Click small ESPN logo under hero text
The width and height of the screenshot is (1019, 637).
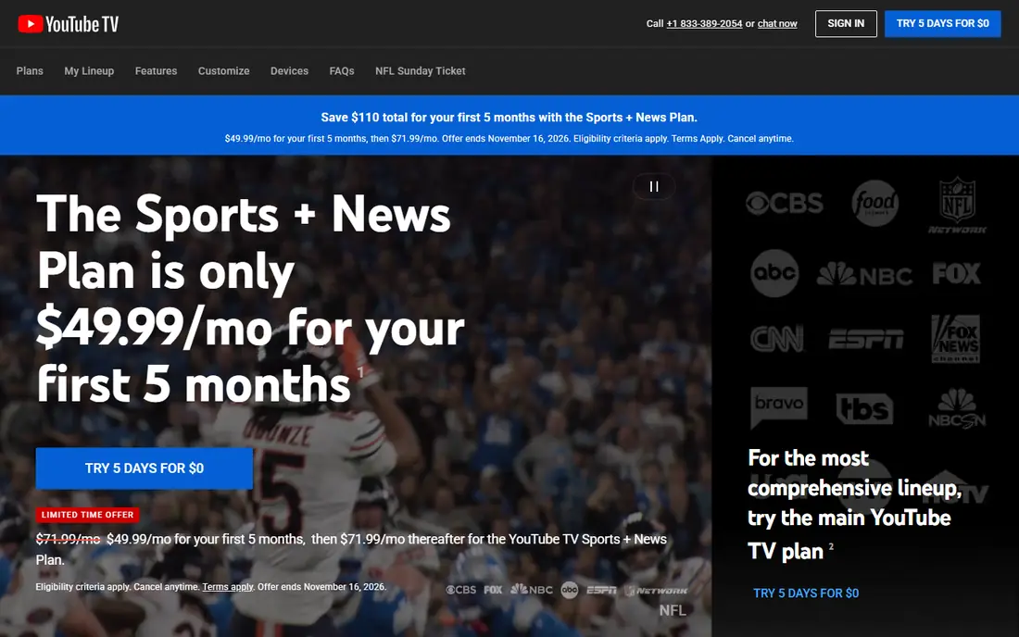pyautogui.click(x=601, y=590)
